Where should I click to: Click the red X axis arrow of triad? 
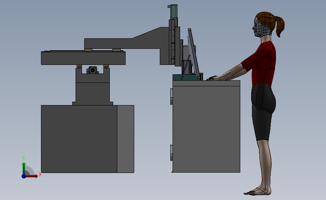pyautogui.click(x=32, y=176)
